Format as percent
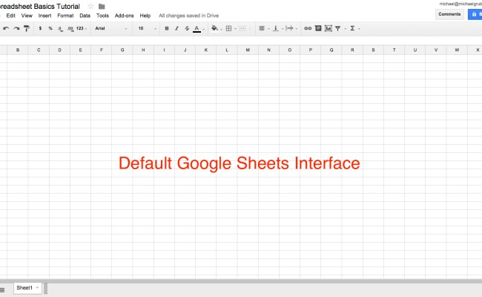The height and width of the screenshot is (297, 482). (x=50, y=28)
